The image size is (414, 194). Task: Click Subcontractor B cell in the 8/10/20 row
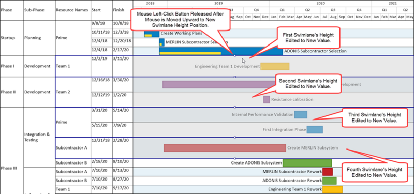73,163
